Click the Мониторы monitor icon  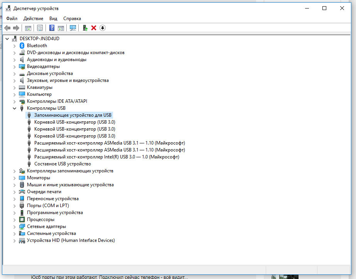(x=22, y=178)
